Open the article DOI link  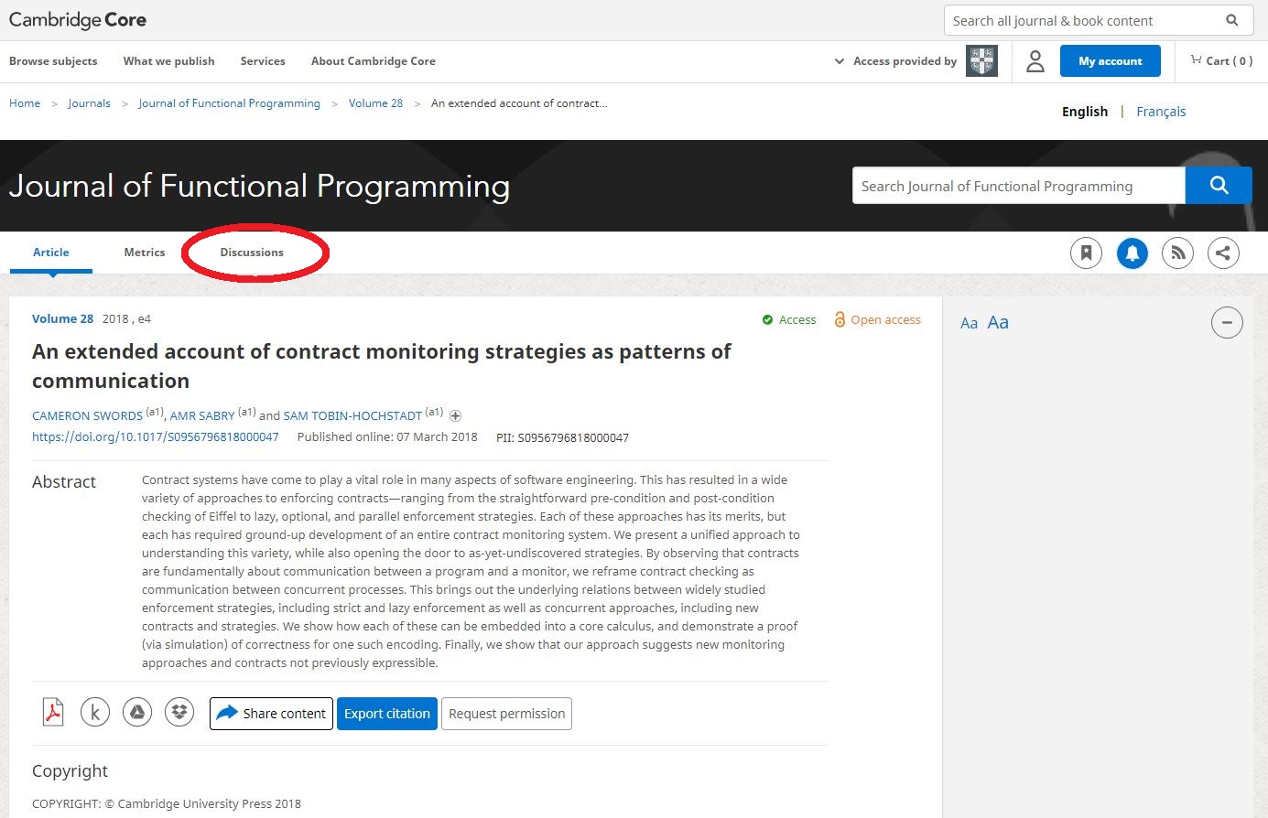click(156, 437)
